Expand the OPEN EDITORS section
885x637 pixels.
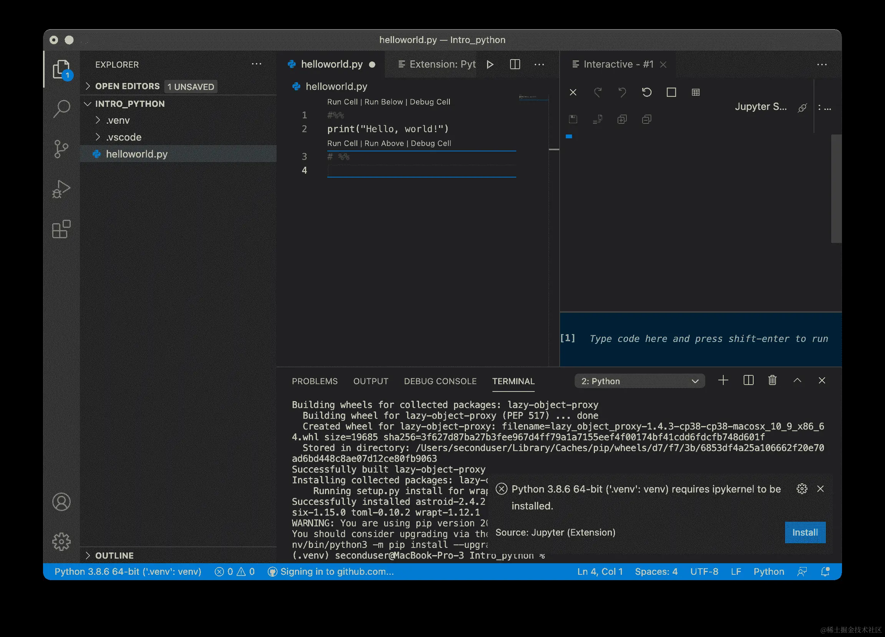point(127,86)
